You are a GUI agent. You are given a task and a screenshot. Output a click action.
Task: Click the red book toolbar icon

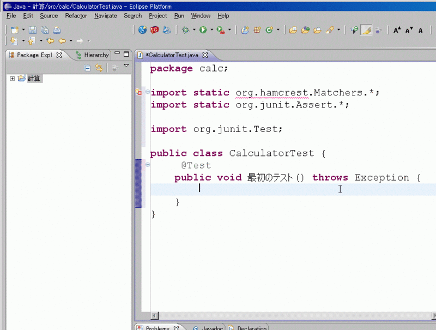(154, 30)
